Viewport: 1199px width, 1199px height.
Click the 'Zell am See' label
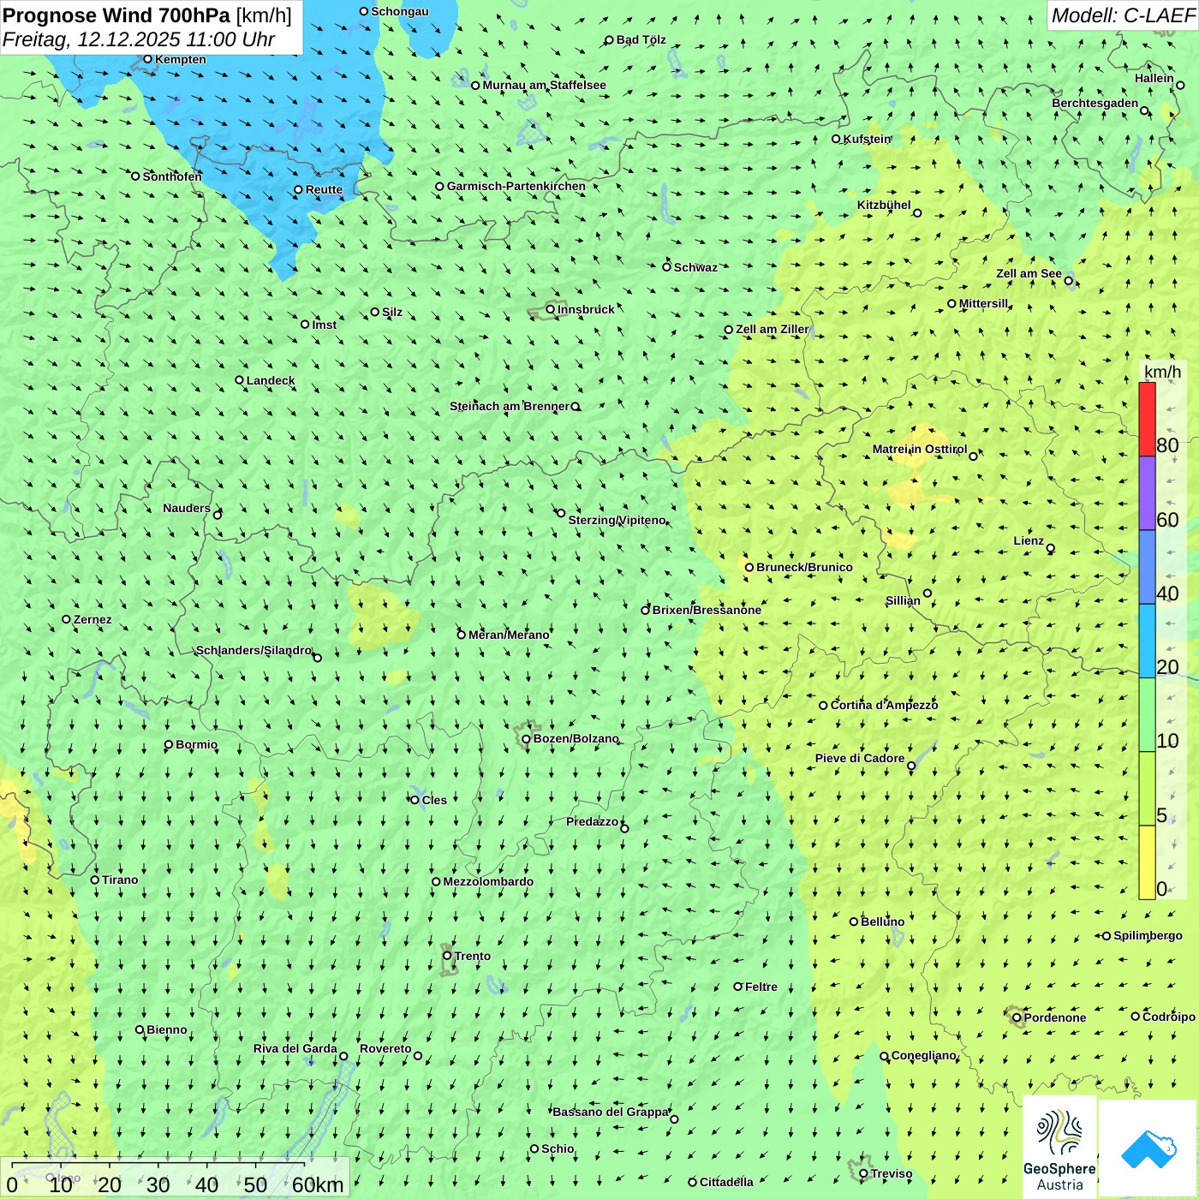coord(1029,273)
